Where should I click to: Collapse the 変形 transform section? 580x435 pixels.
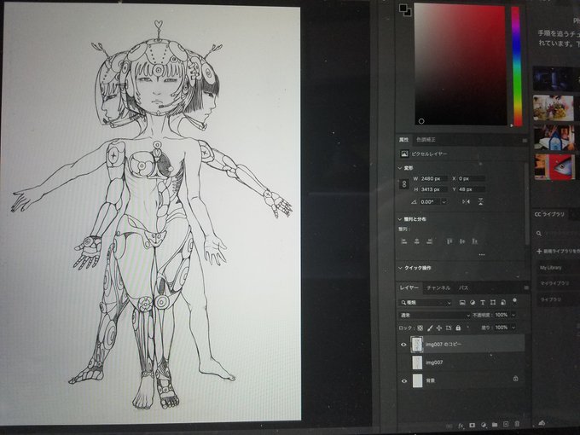[x=400, y=168]
